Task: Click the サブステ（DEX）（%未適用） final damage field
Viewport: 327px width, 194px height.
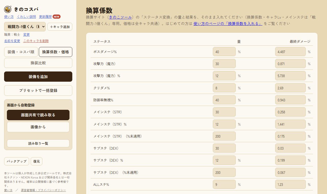Action: coord(290,172)
